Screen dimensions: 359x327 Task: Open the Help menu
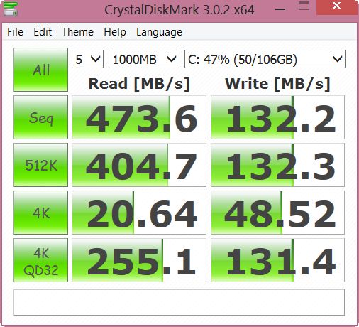coord(115,32)
